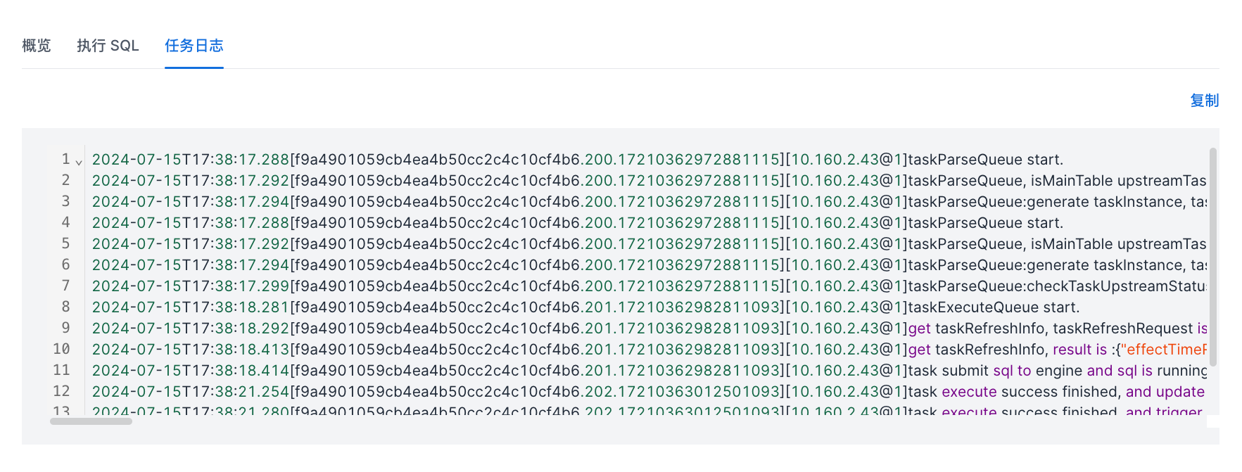Click the horizontal scrollbar thumb under the log
The height and width of the screenshot is (472, 1242).
[91, 421]
